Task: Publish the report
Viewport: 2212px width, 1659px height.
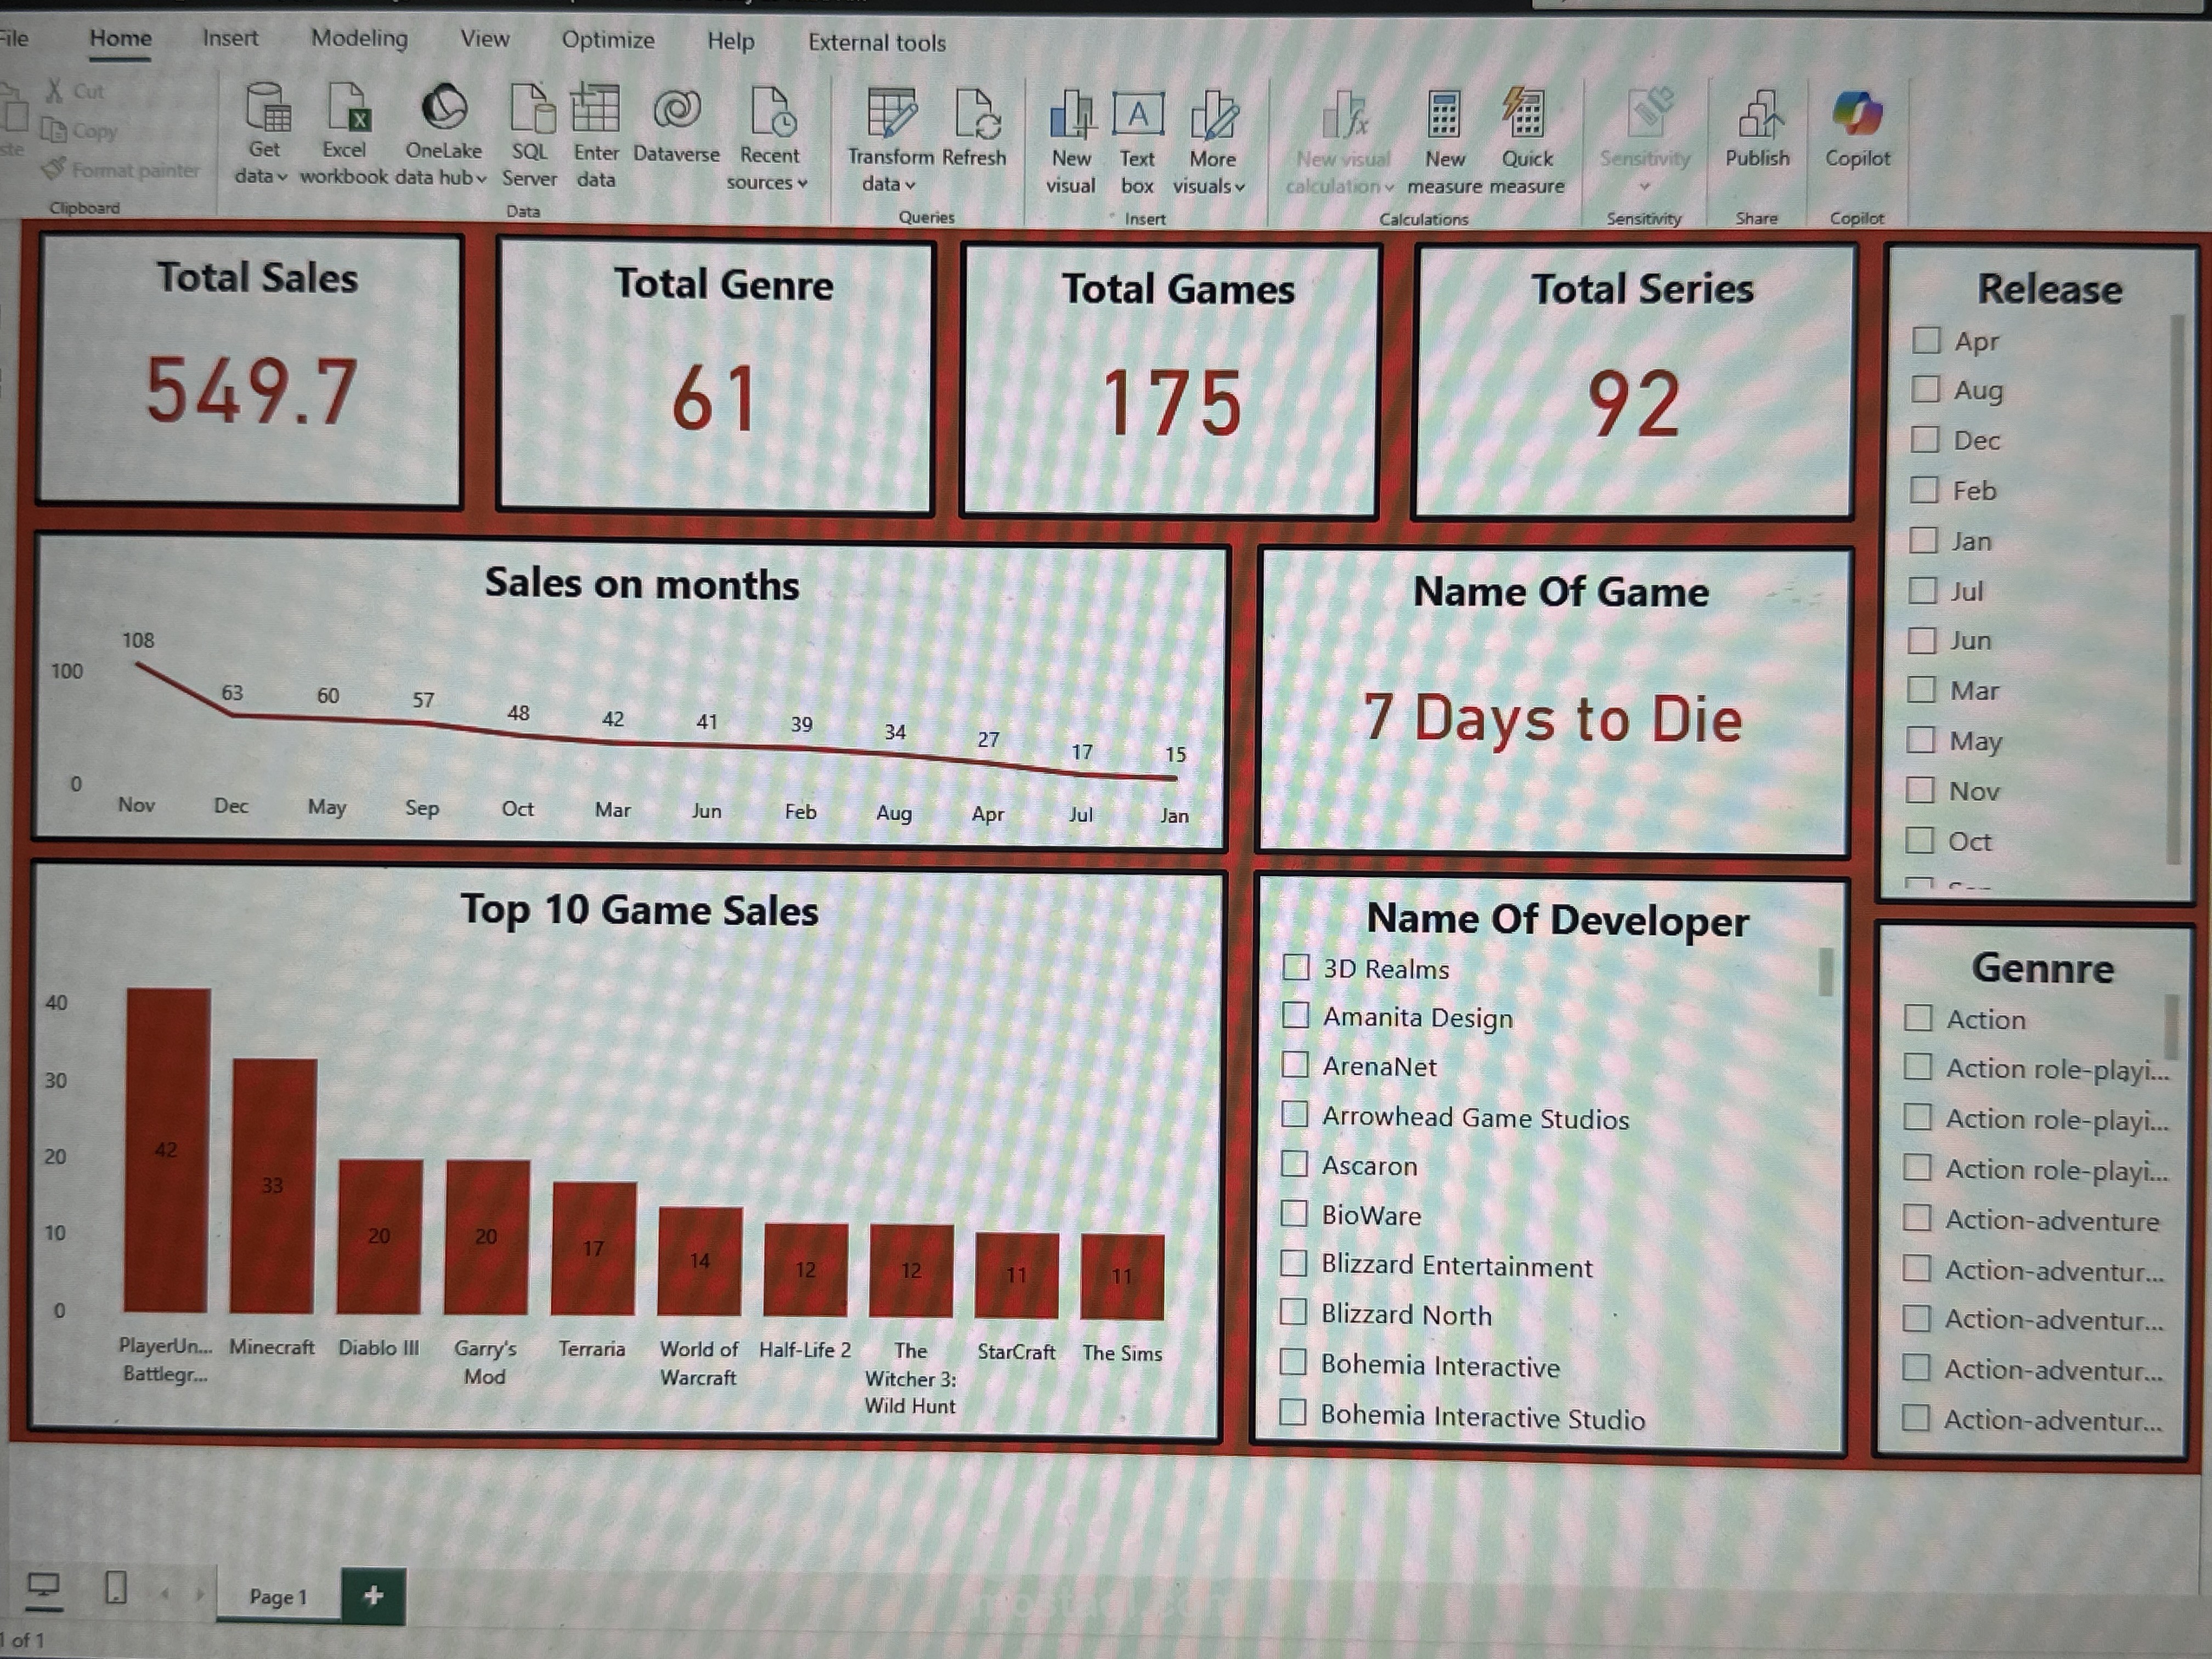Action: point(1757,128)
